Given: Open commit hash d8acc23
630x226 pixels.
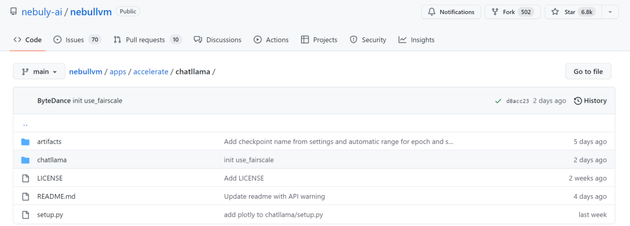Looking at the screenshot, I should point(517,101).
